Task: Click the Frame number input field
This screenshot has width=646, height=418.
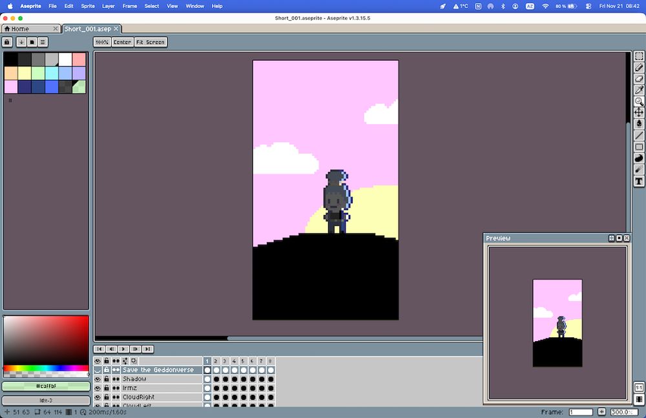Action: 579,411
